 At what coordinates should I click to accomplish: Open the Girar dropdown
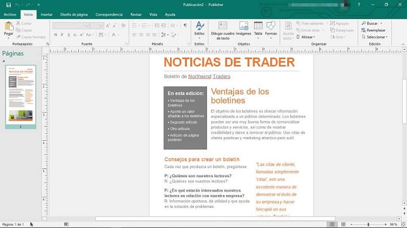[338, 37]
